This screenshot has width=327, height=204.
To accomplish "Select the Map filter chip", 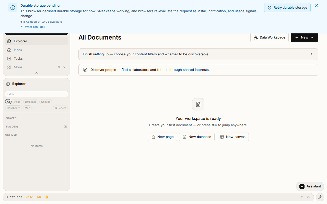I will click(28, 108).
